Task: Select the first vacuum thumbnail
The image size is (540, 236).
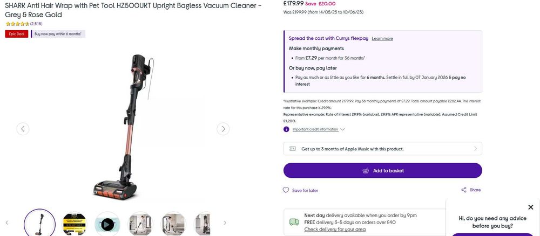Action: click(x=40, y=223)
